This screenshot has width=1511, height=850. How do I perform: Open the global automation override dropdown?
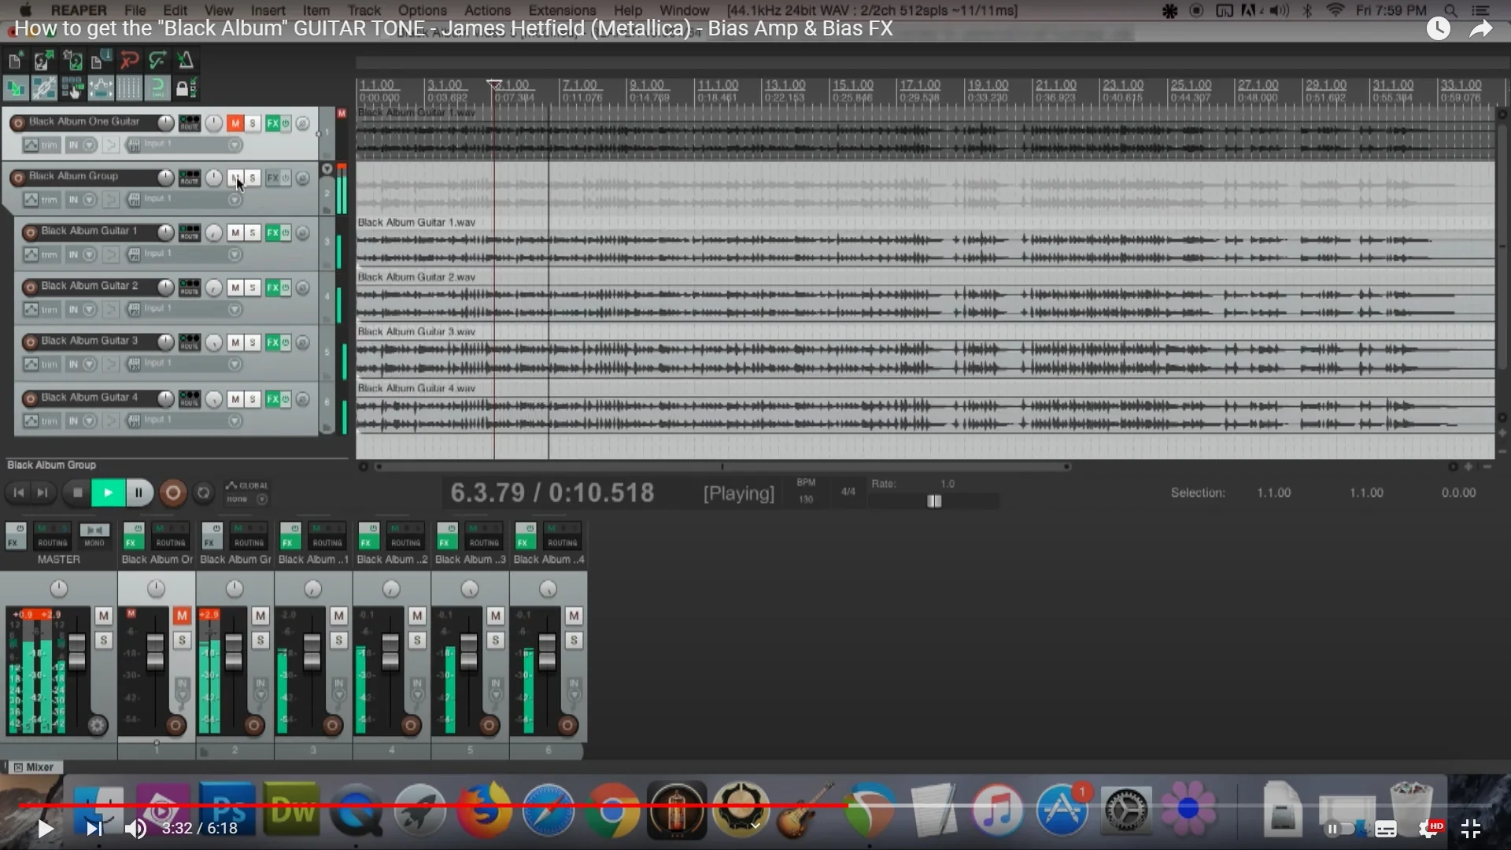(x=262, y=499)
